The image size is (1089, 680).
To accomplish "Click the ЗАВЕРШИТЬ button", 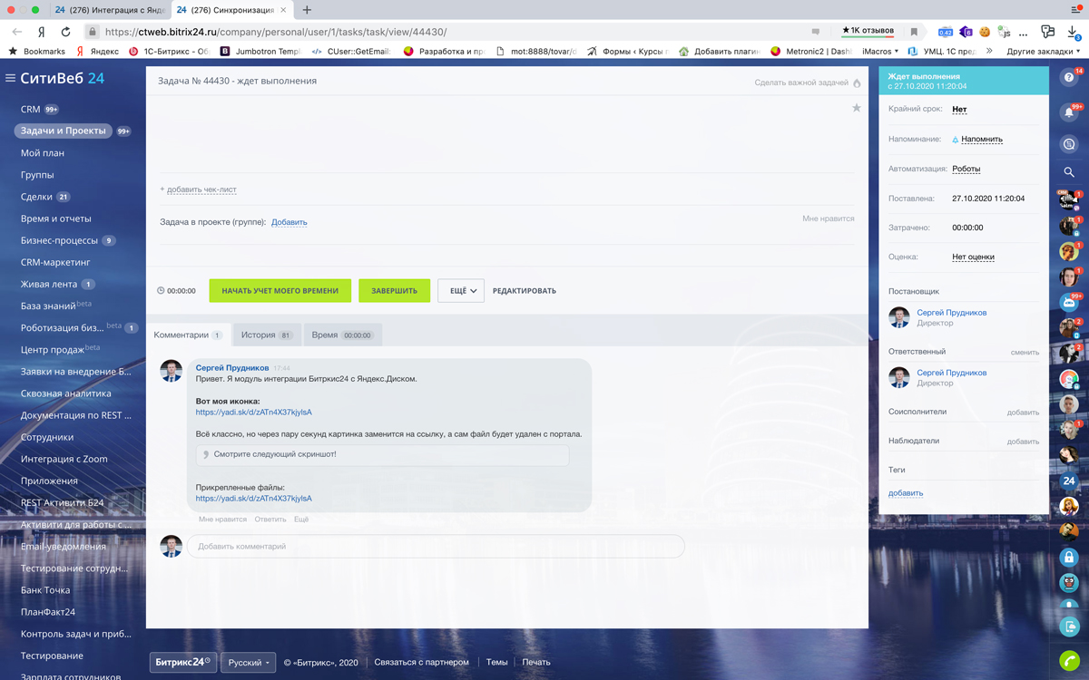I will 394,291.
